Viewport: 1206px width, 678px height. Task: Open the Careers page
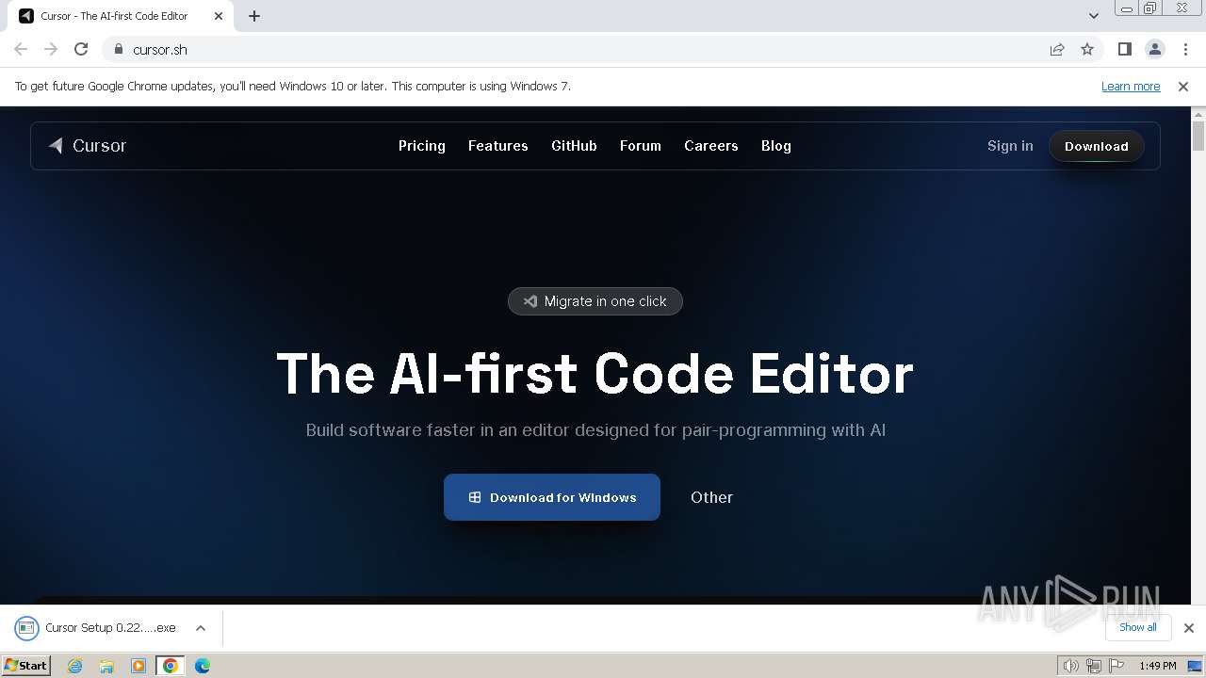(x=711, y=146)
